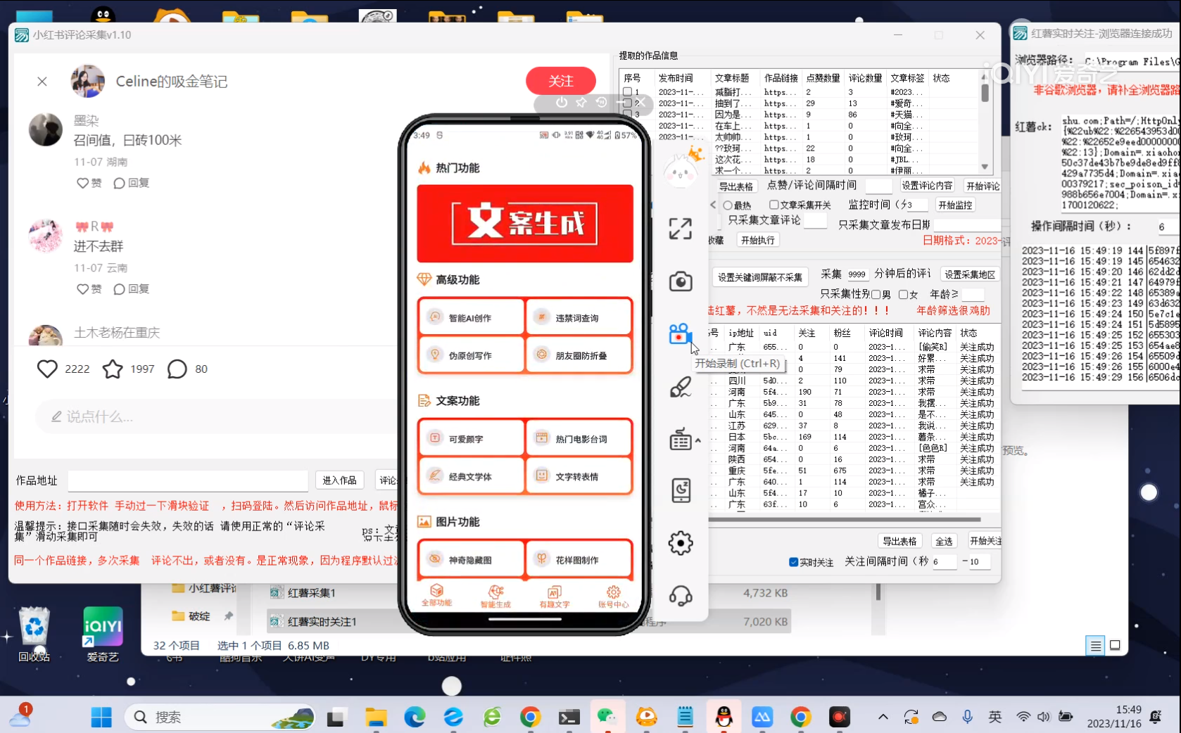The image size is (1181, 733).
Task: Open the 违禁词查询 tool
Action: 579,317
